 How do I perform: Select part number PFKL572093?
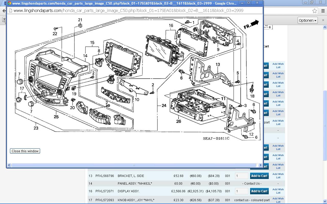(x=105, y=200)
